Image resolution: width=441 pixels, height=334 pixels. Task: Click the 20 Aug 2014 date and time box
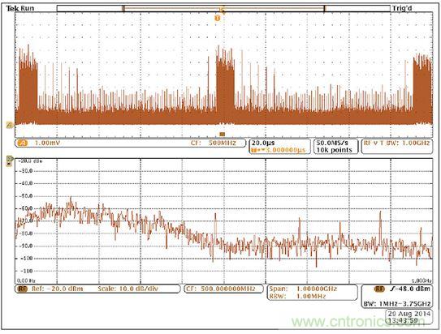[409, 317]
